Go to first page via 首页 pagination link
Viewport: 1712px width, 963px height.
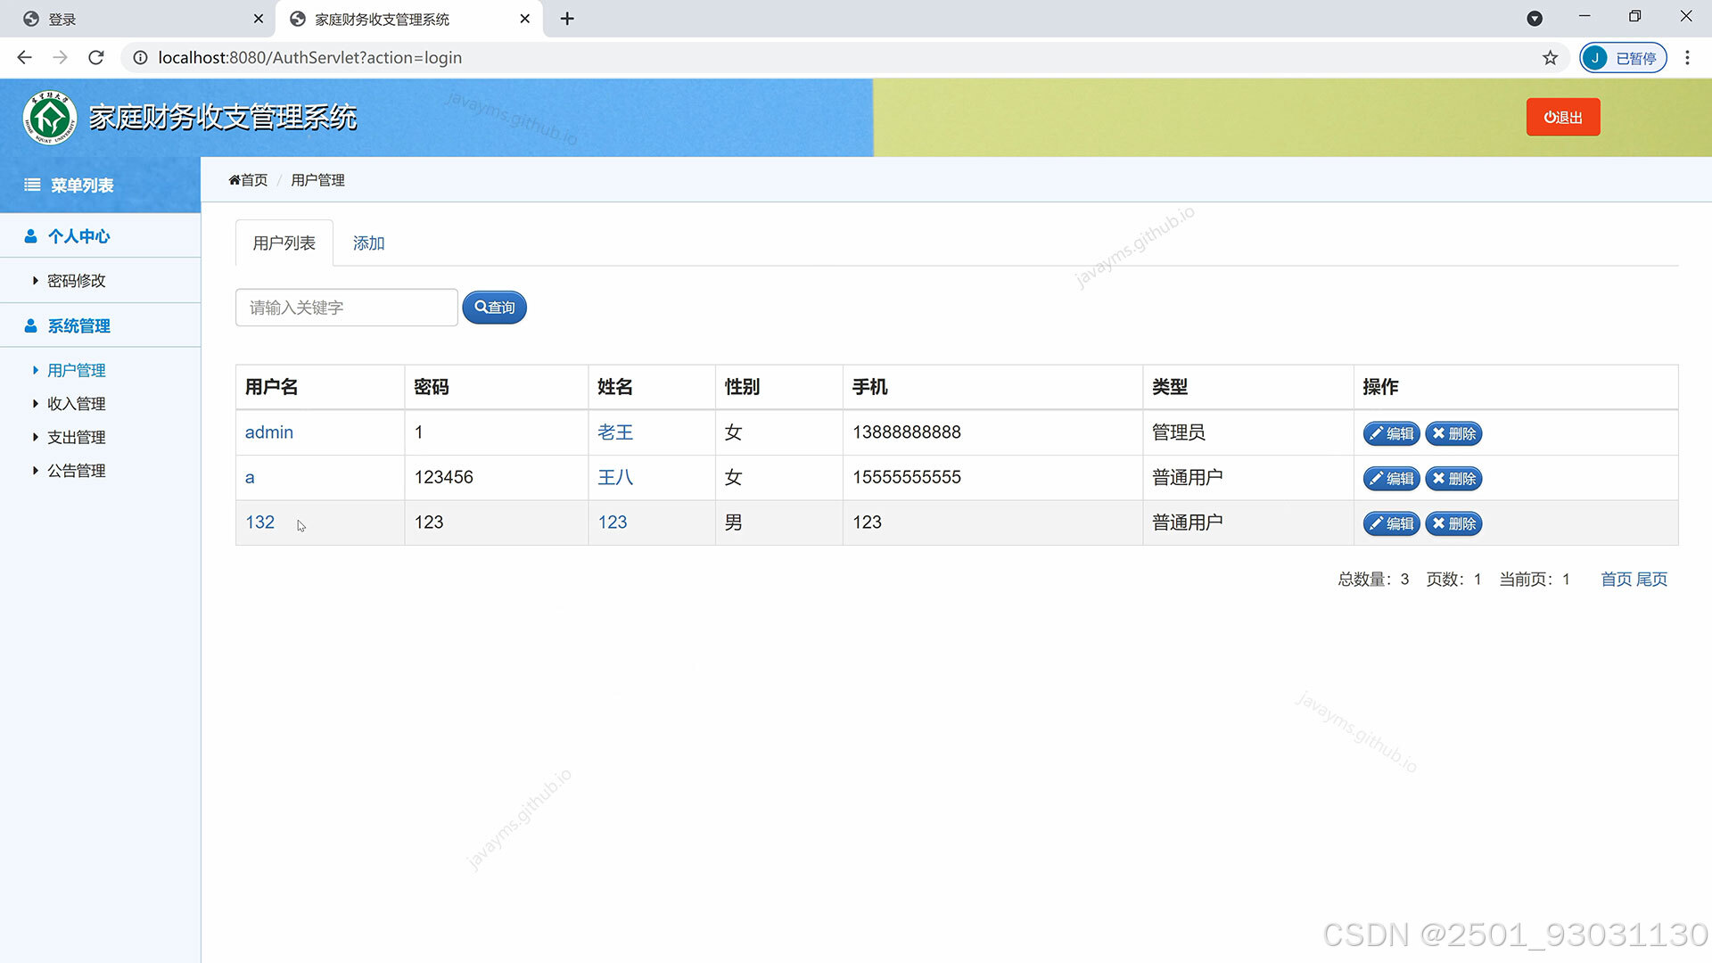coord(1617,580)
